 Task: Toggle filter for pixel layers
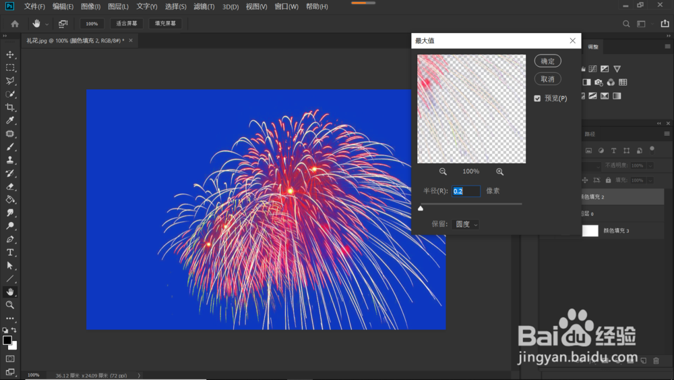[x=588, y=151]
